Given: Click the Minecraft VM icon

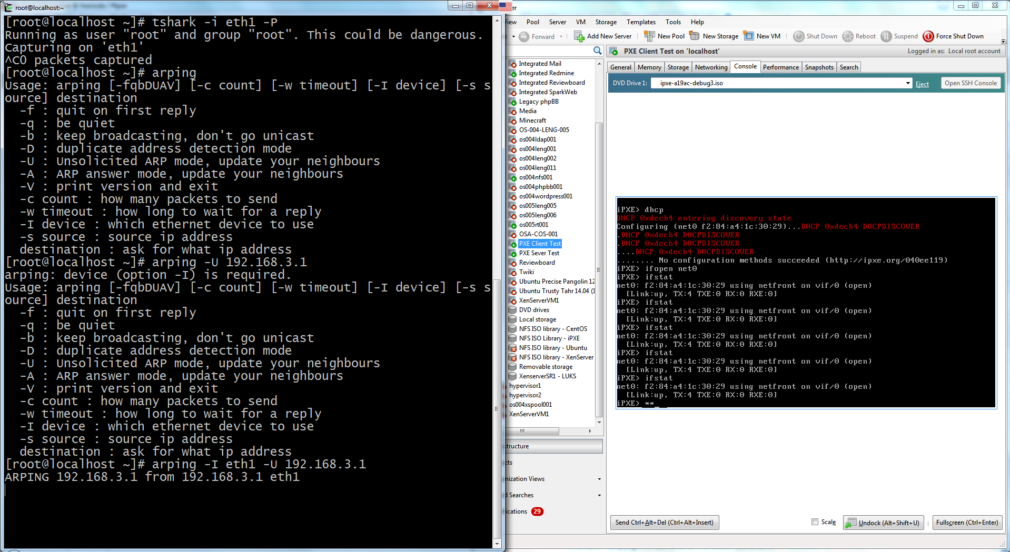Looking at the screenshot, I should click(512, 121).
